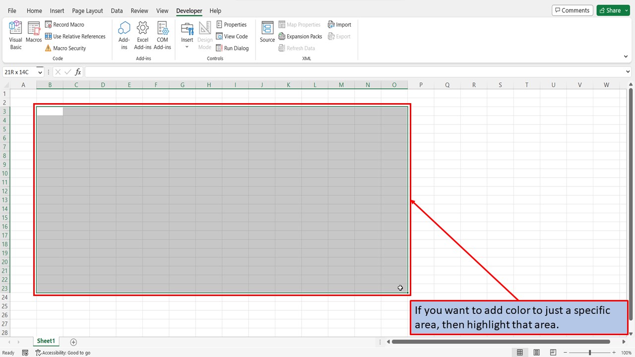The image size is (635, 357).
Task: Open the Review menu
Action: click(x=139, y=10)
